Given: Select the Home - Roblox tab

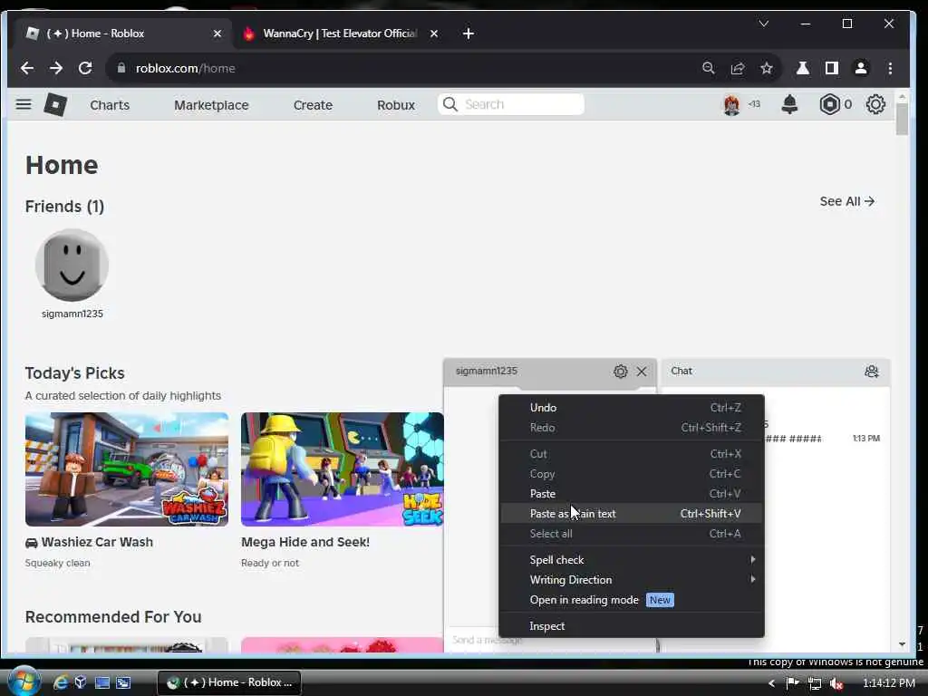Looking at the screenshot, I should coord(122,34).
